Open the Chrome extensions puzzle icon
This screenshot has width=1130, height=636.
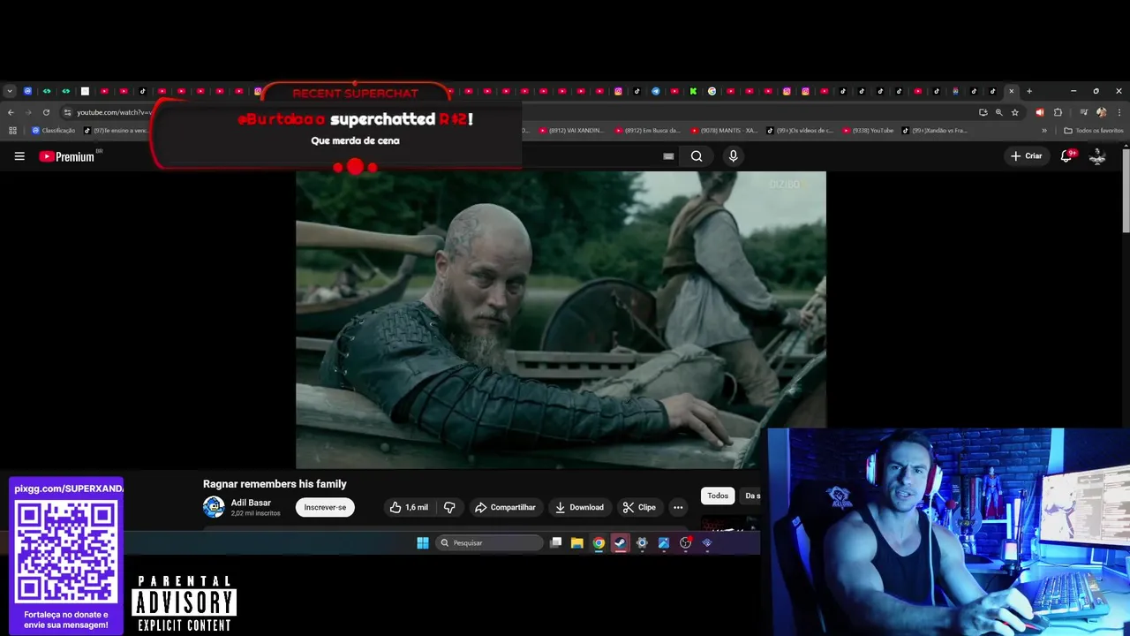pos(1058,112)
